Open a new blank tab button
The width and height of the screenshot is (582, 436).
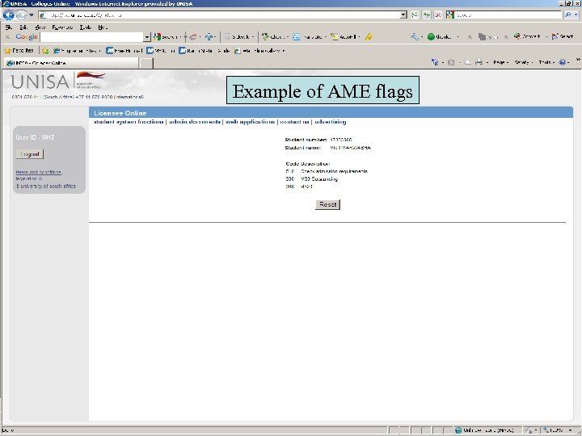(146, 64)
